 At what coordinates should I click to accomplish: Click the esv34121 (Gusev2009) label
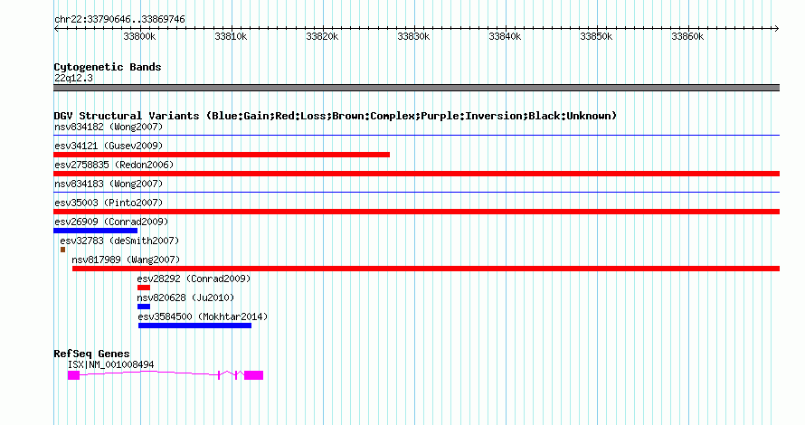(109, 146)
